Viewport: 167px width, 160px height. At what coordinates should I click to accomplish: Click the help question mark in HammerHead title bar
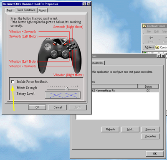pyautogui.click(x=84, y=4)
